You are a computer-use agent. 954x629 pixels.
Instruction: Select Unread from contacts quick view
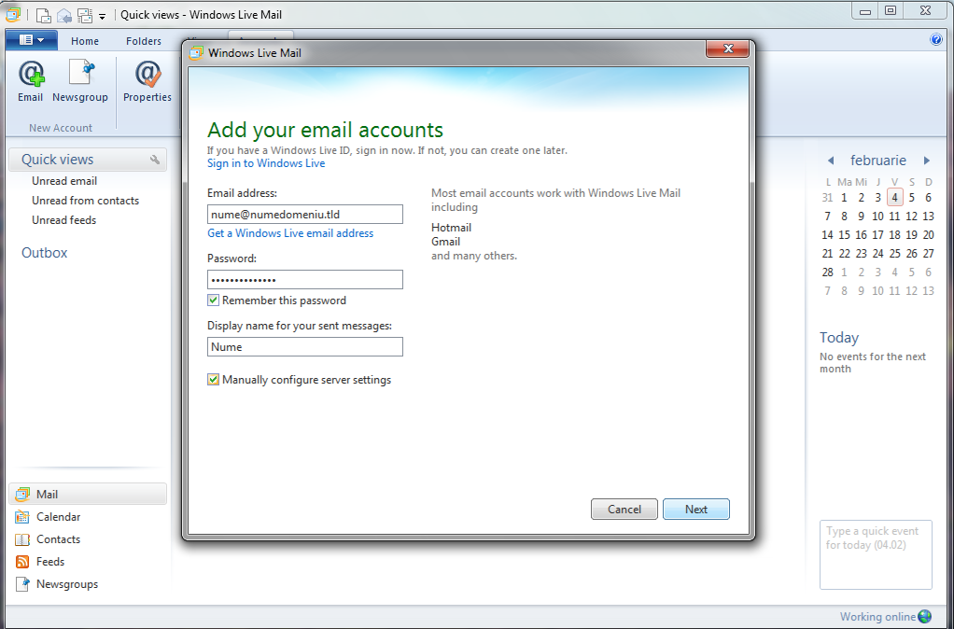[x=85, y=200]
